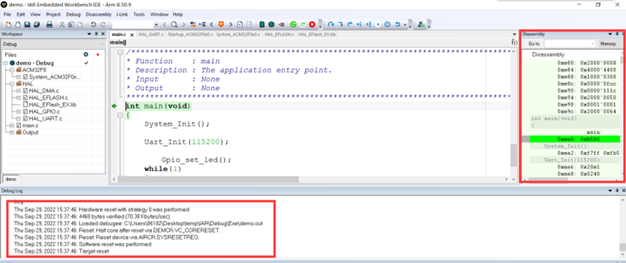Click the Go (run) debug icon
This screenshot has height=263, width=626.
click(x=378, y=25)
